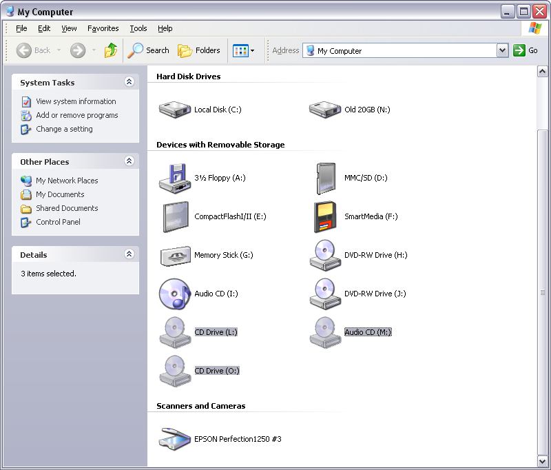
Task: Select the 3½ Floppy (A:) drive icon
Action: click(x=174, y=178)
